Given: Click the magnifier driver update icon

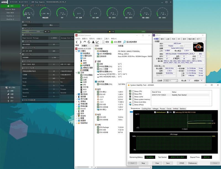Looking at the screenshot, I should click(x=124, y=42).
